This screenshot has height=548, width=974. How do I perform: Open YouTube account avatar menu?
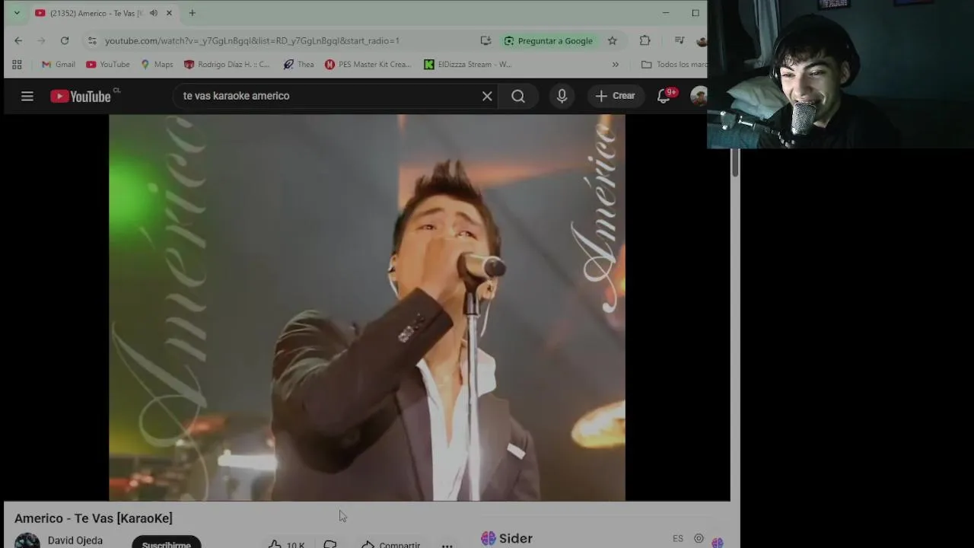coord(698,96)
